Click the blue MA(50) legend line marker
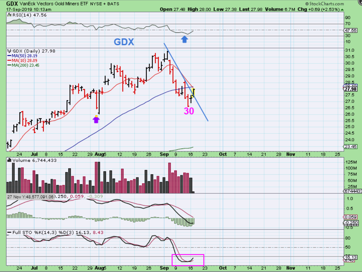Screen dimensions: 362x272 (9, 56)
